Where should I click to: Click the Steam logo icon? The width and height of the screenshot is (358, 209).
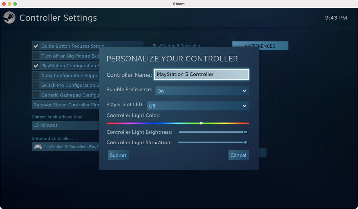coord(9,17)
